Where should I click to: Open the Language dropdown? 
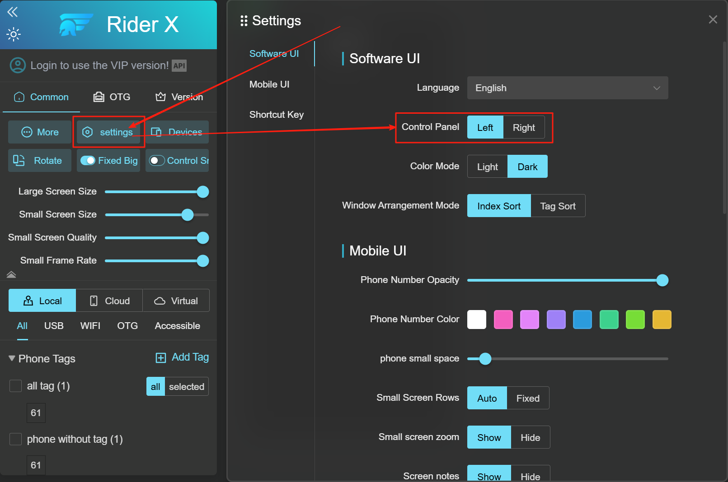pyautogui.click(x=568, y=88)
